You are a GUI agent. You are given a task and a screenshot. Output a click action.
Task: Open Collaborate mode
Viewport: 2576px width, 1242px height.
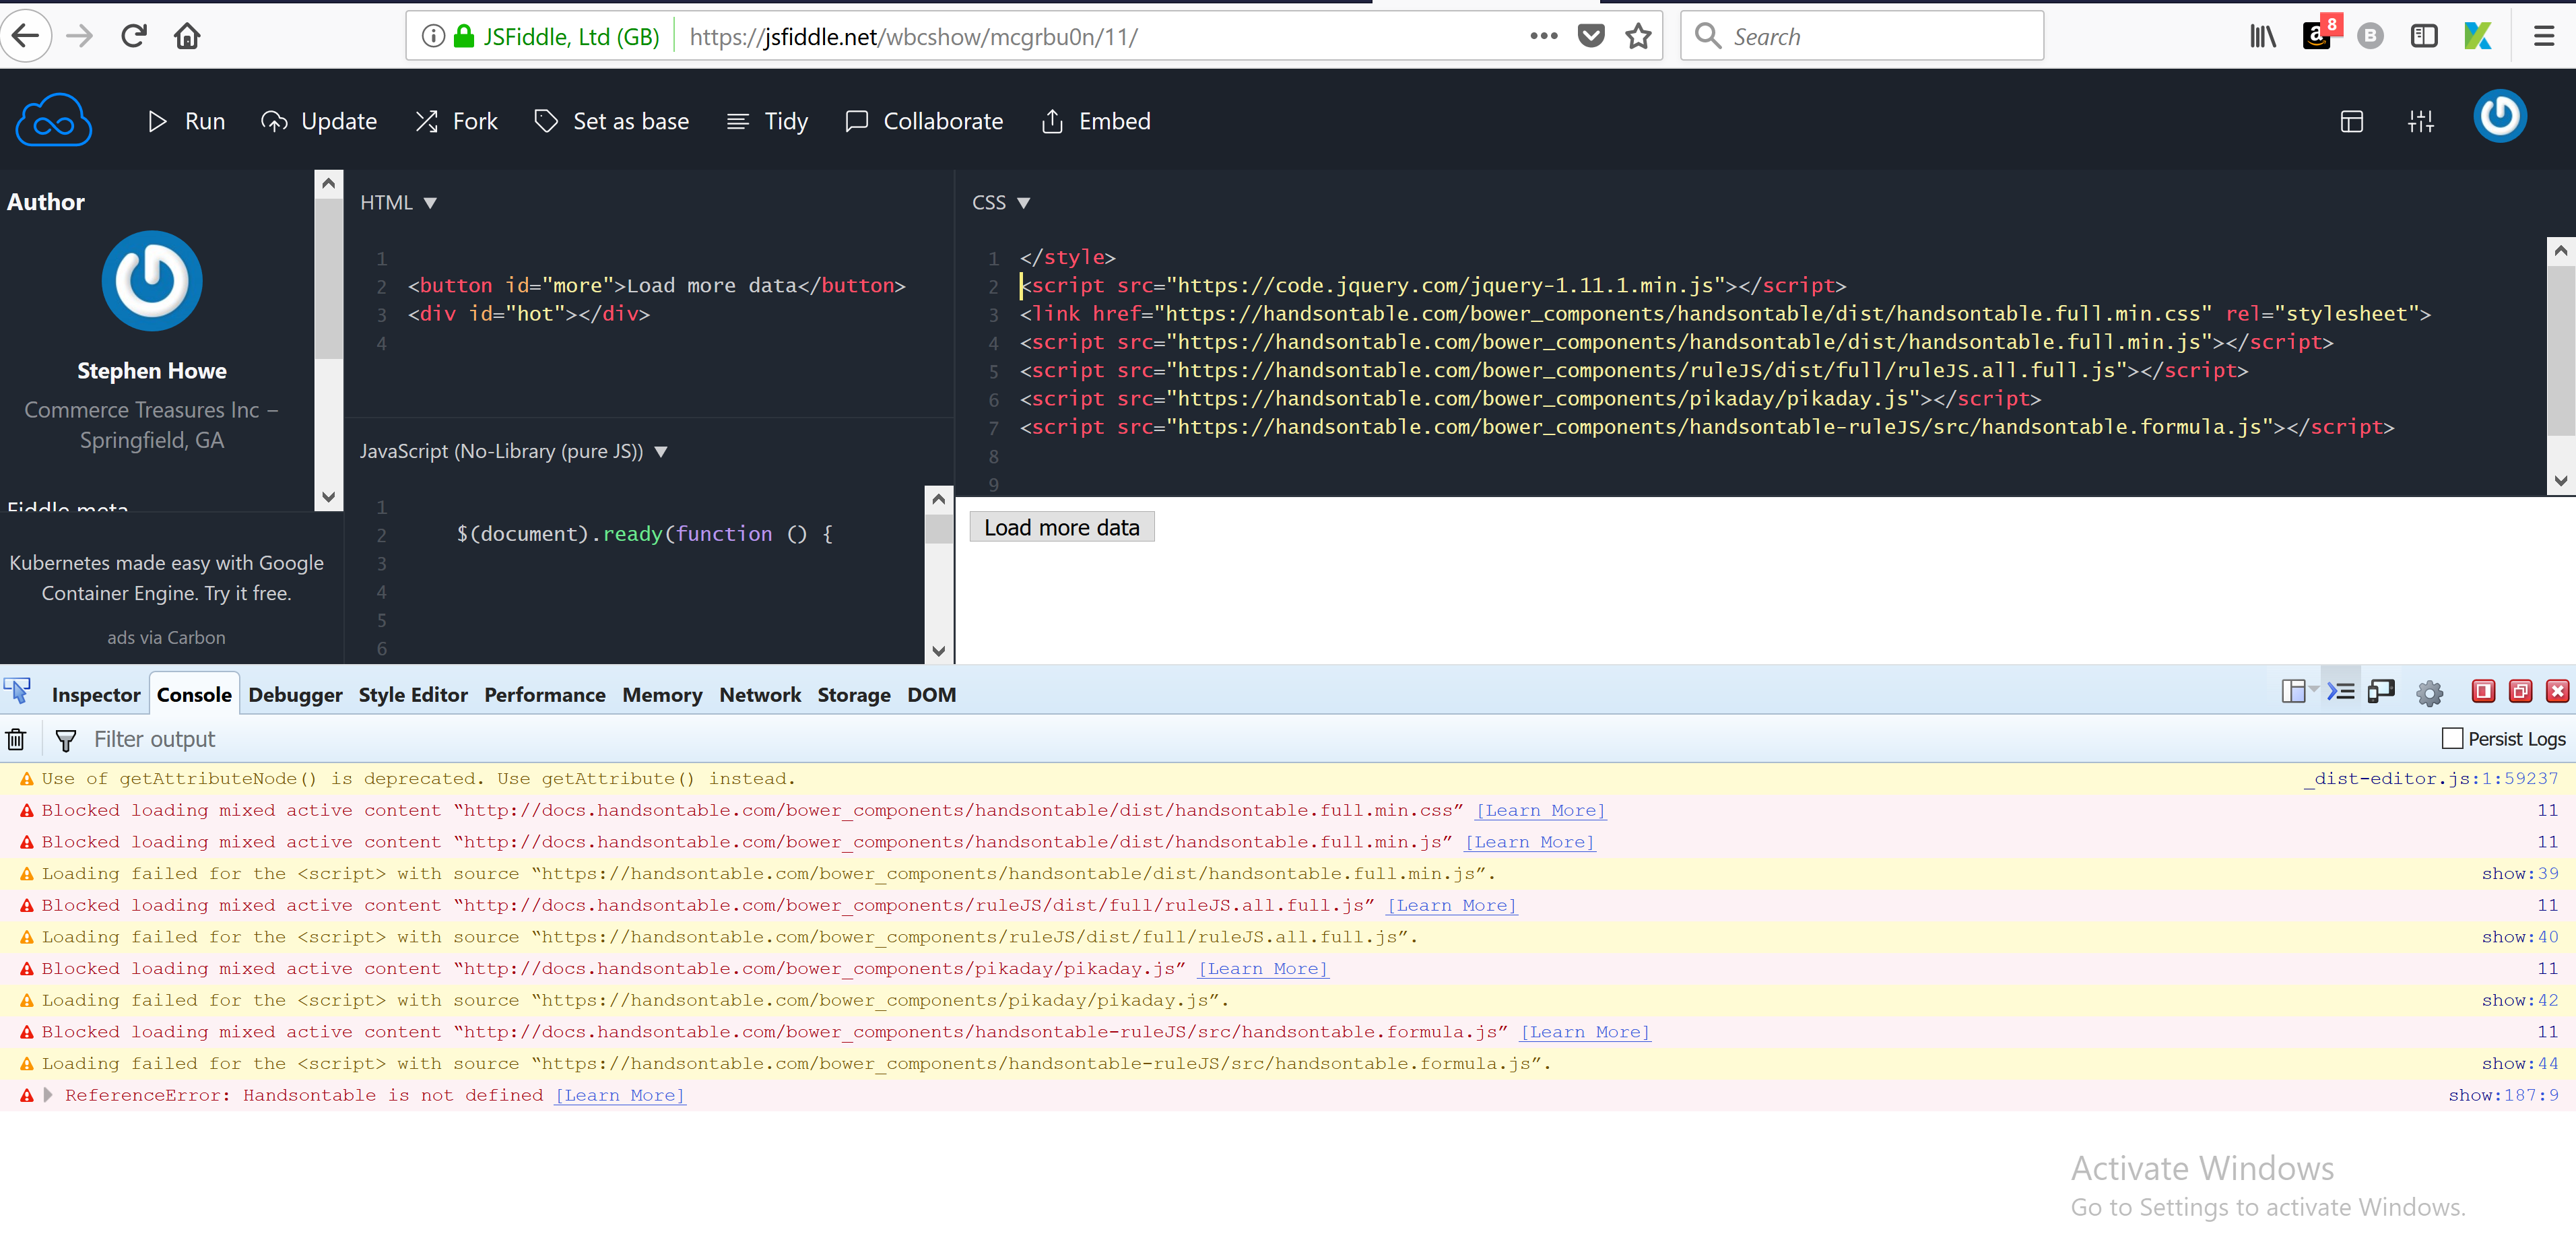coord(923,121)
